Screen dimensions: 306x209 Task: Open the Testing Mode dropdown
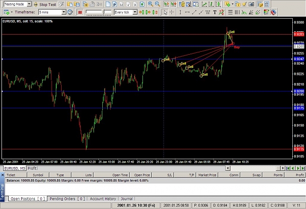[x=29, y=4]
